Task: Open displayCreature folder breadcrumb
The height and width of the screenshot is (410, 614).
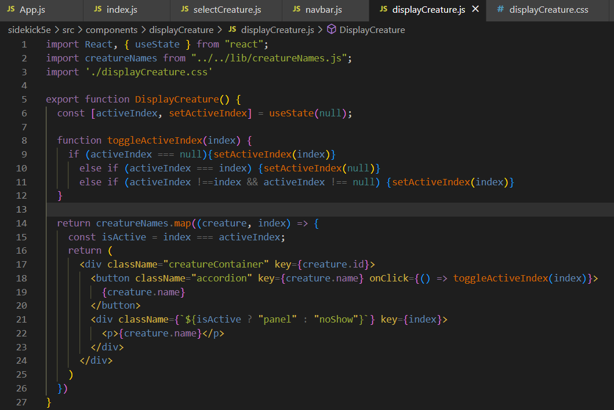Action: click(x=181, y=30)
